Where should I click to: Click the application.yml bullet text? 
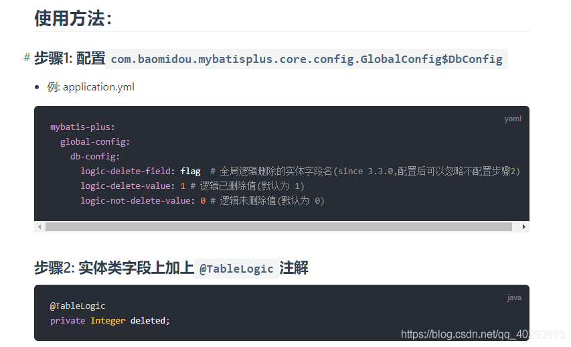pyautogui.click(x=90, y=87)
